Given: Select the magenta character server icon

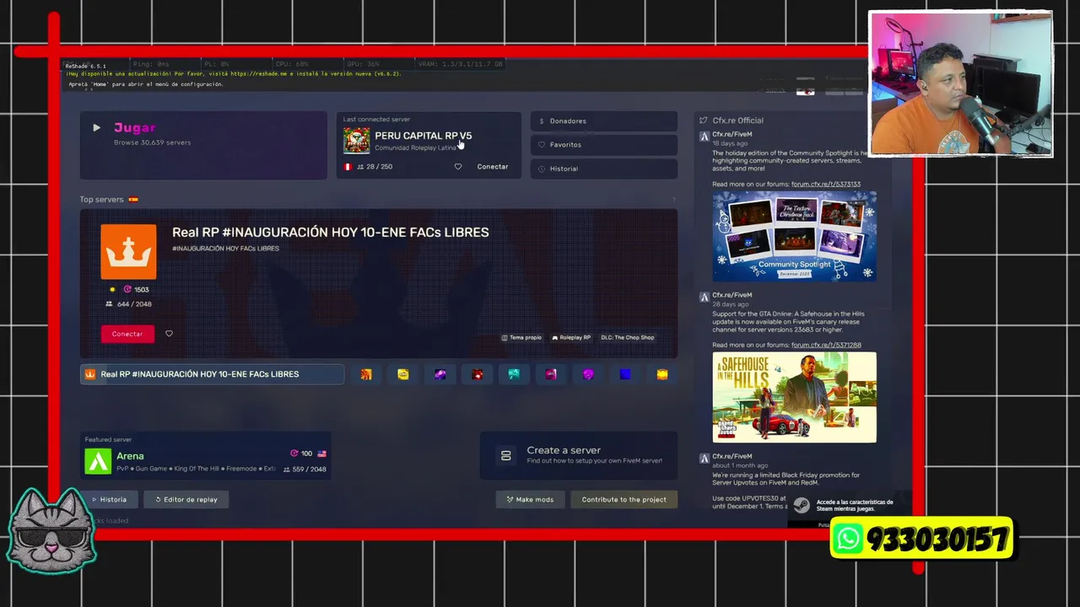Looking at the screenshot, I should click(551, 374).
